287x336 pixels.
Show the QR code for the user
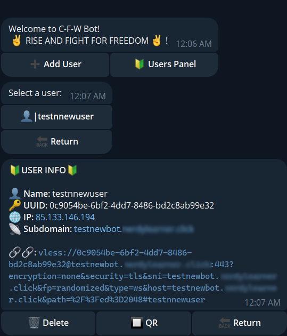click(x=144, y=323)
